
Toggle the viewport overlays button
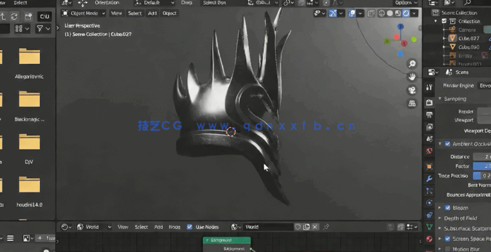(x=352, y=13)
